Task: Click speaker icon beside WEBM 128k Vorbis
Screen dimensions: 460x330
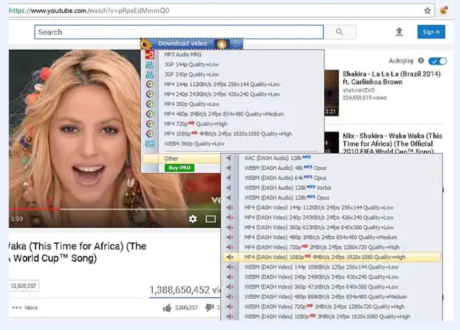Action: 229,188
